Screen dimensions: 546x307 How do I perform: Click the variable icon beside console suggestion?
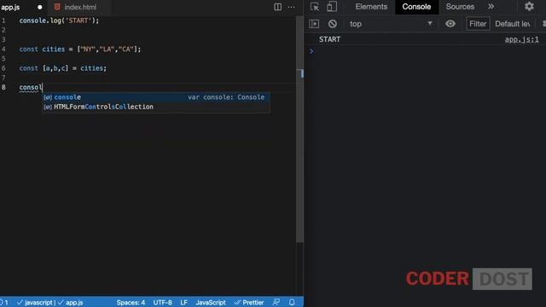(48, 97)
